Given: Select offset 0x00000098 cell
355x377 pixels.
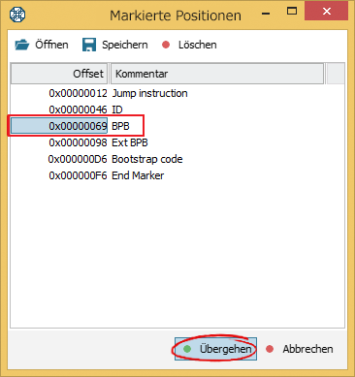Looking at the screenshot, I should pos(78,142).
